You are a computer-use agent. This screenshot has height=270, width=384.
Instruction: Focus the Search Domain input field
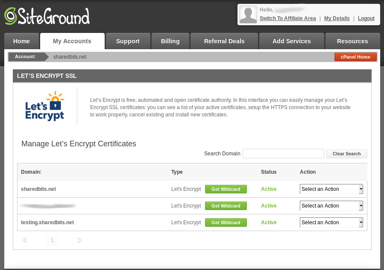283,154
